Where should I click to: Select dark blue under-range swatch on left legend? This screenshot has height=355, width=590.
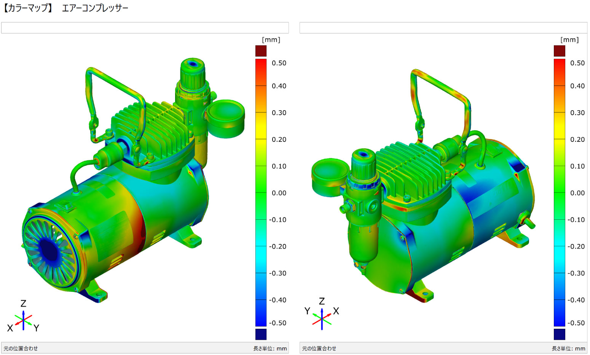click(261, 334)
